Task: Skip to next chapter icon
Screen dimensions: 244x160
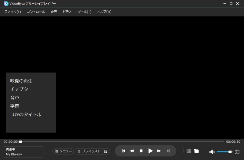Action: tap(168, 151)
